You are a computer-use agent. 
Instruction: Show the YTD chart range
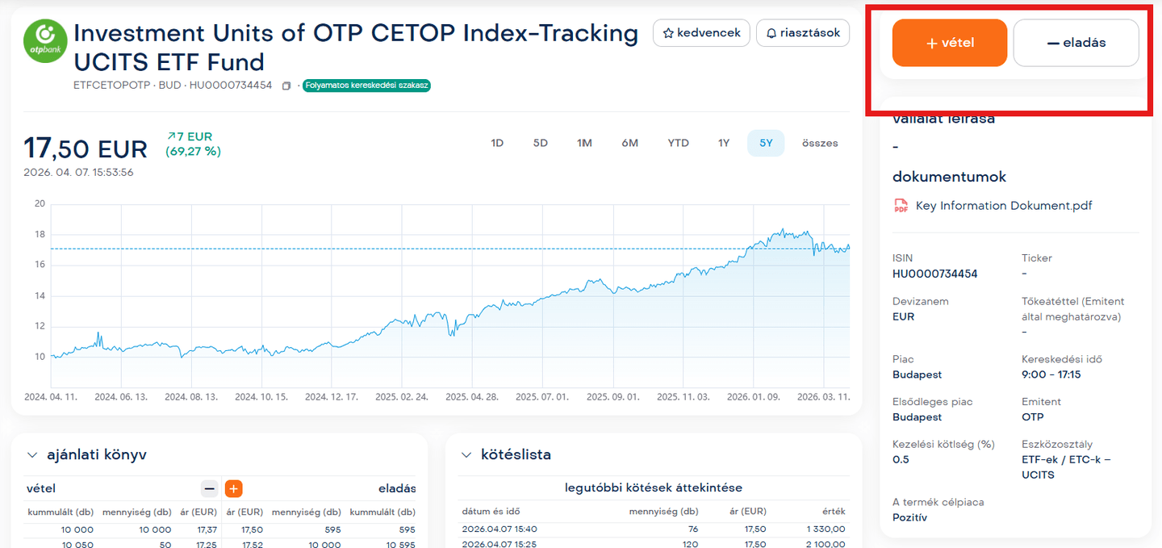point(678,143)
